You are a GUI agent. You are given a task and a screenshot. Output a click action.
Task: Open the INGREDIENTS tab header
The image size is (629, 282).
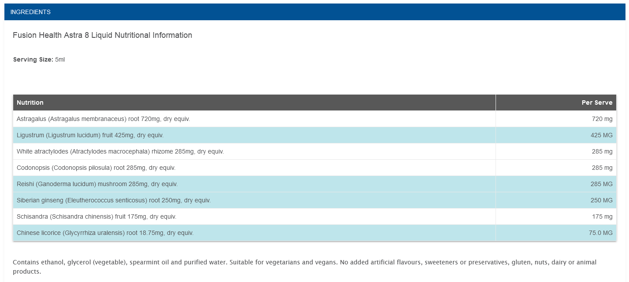(x=314, y=12)
